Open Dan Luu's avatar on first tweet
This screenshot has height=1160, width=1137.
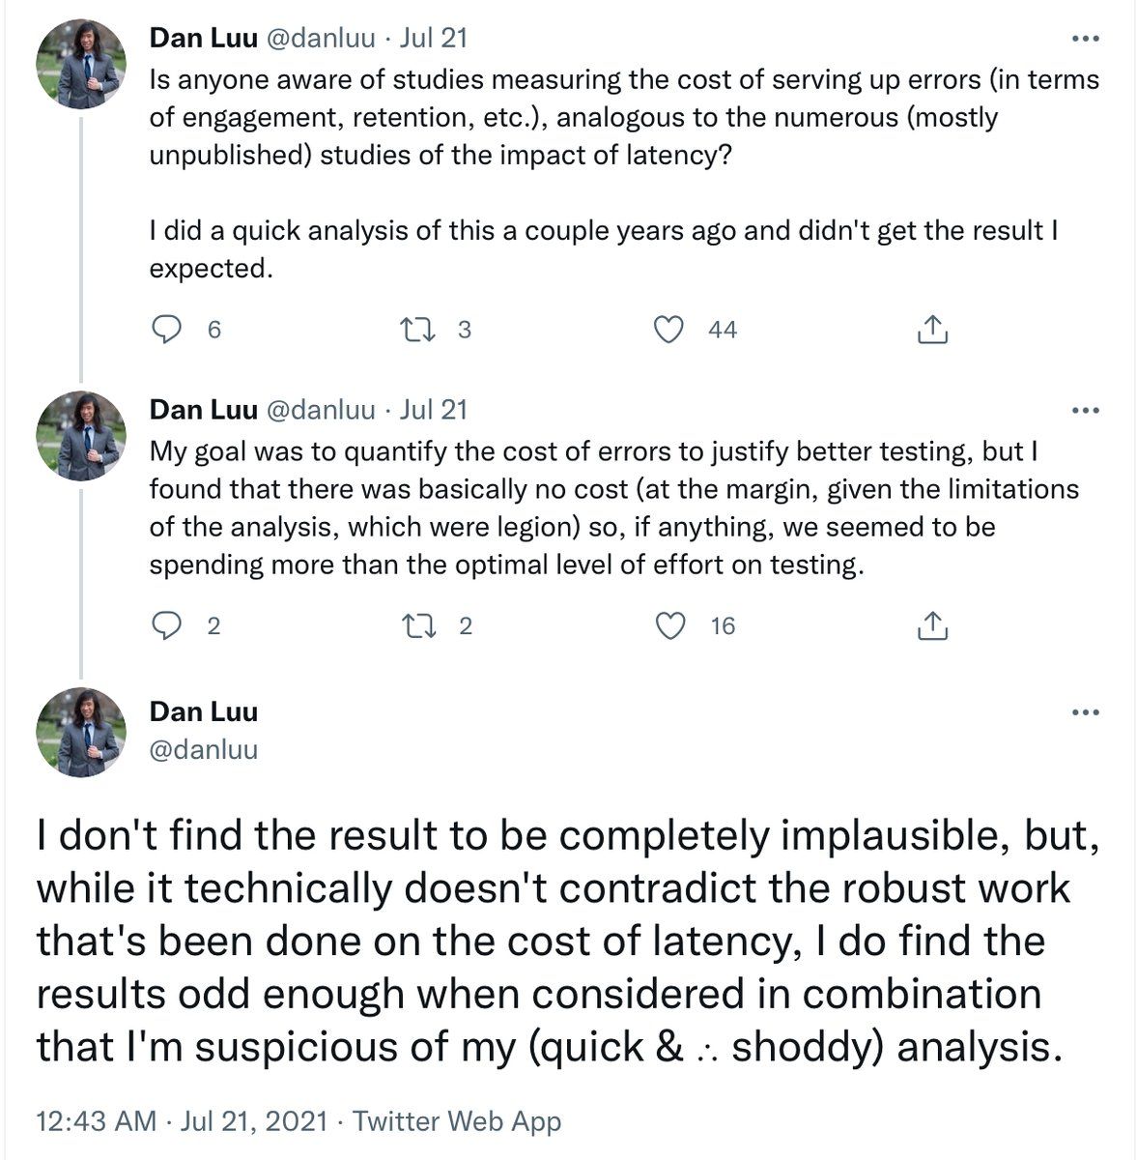(81, 64)
